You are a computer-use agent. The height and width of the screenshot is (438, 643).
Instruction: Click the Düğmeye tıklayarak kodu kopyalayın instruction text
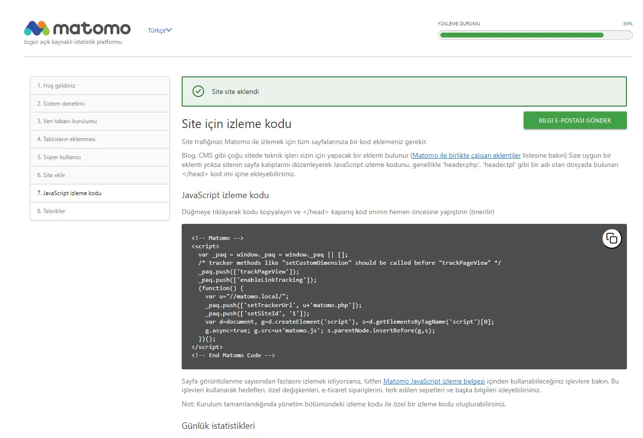pos(338,212)
